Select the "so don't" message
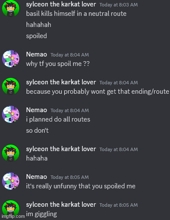Image resolution: width=170 pixels, height=220 pixels. (x=37, y=131)
